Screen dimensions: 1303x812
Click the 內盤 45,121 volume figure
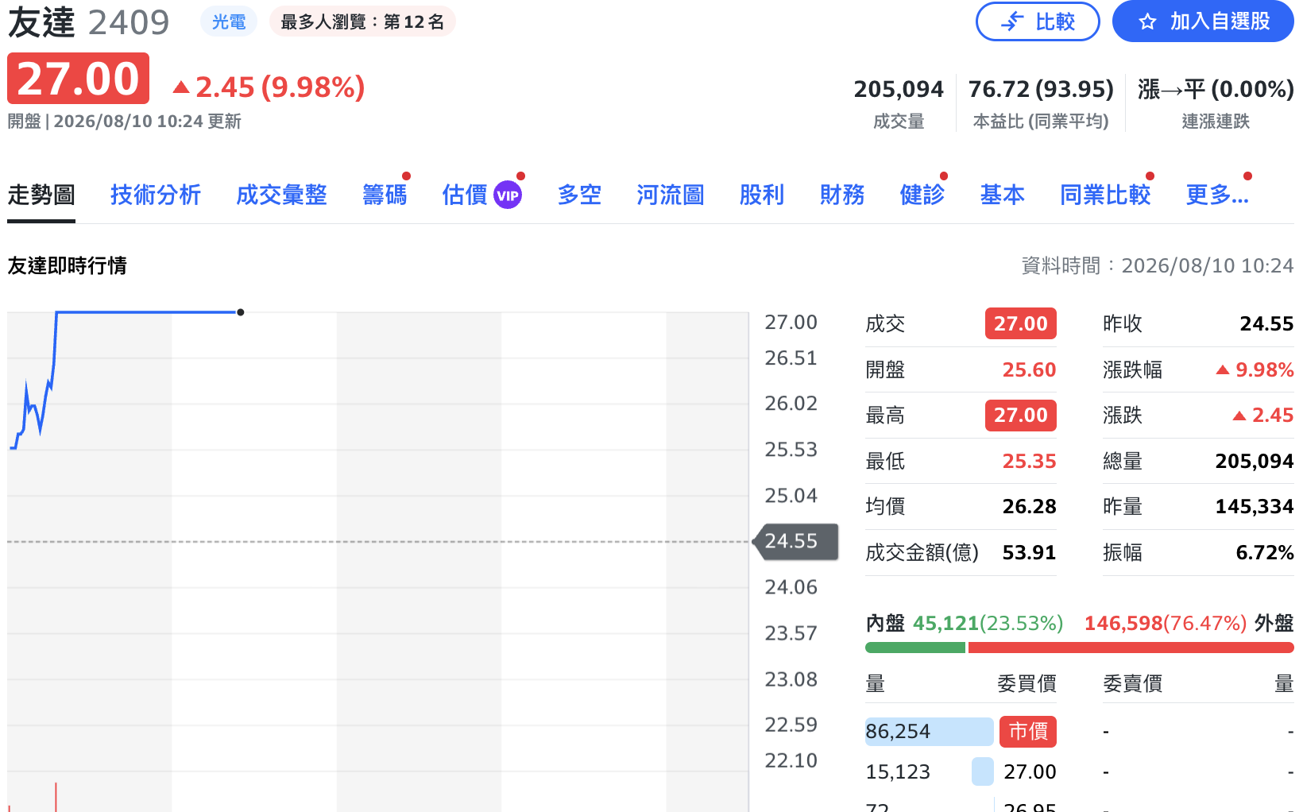[x=945, y=623]
